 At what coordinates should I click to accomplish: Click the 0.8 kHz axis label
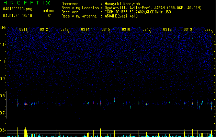coord(3,96)
